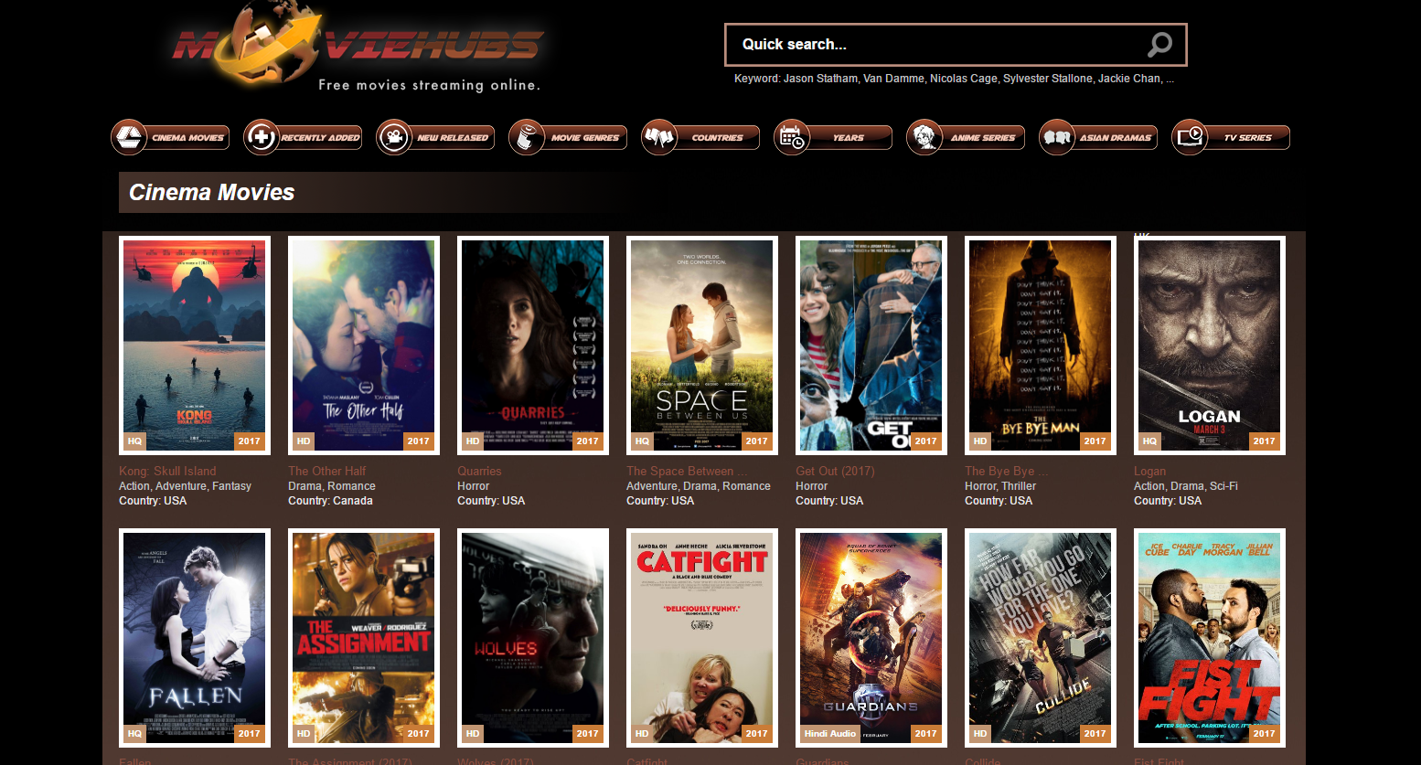Click the 'Cinema Movies' section heading
Viewport: 1421px width, 765px height.
tap(211, 192)
